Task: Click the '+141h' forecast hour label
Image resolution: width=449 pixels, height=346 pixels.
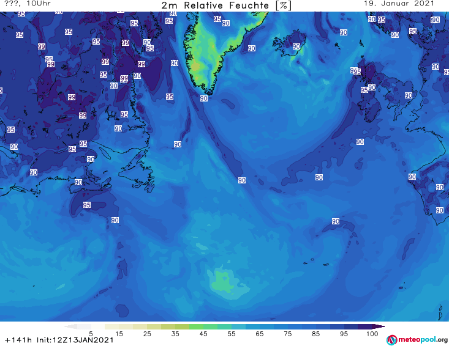Action: point(18,340)
